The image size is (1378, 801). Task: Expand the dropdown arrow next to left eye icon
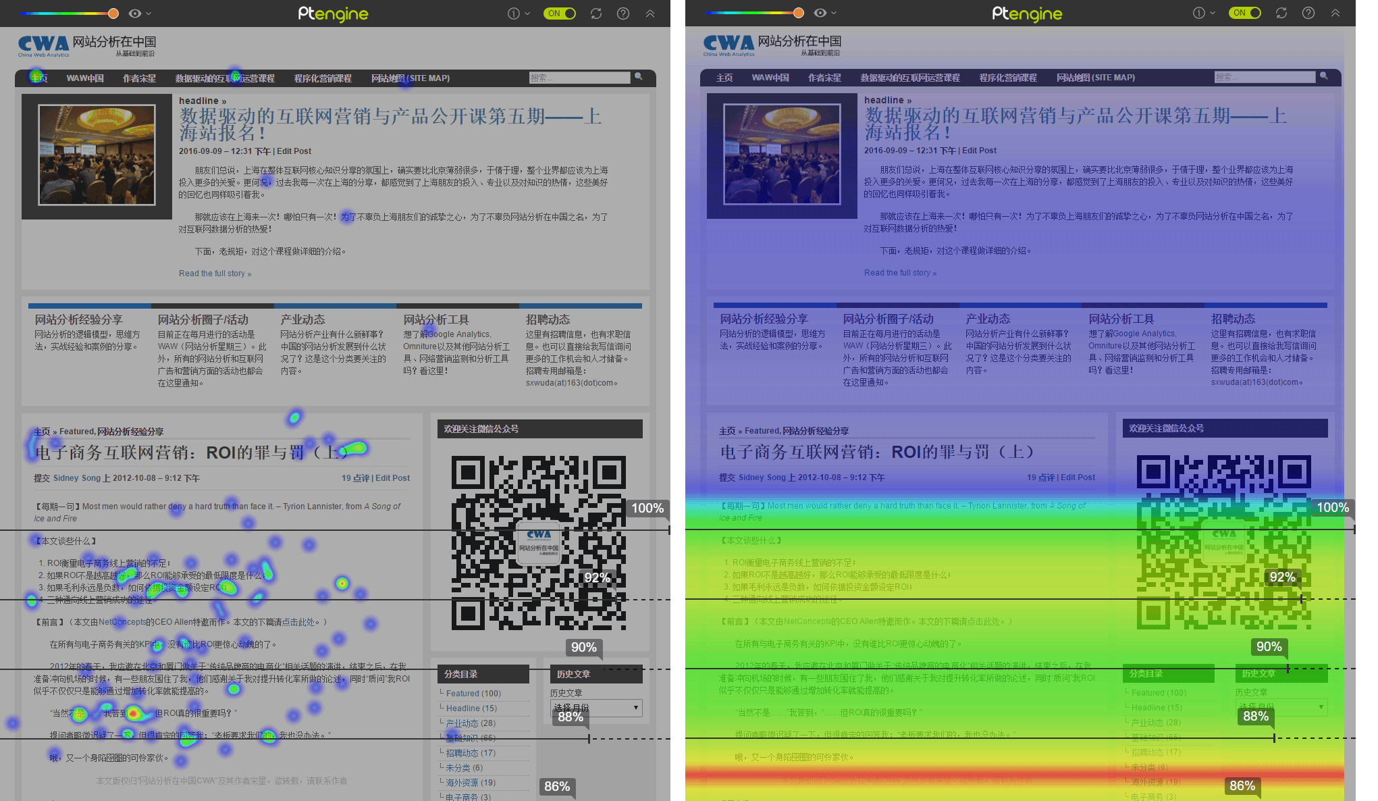[149, 14]
